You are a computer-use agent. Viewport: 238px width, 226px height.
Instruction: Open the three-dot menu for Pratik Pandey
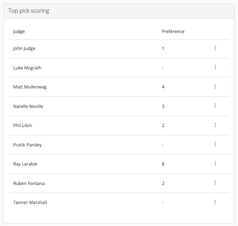point(215,144)
